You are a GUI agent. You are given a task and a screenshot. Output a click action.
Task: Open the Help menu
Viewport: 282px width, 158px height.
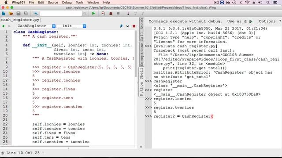tap(106, 3)
